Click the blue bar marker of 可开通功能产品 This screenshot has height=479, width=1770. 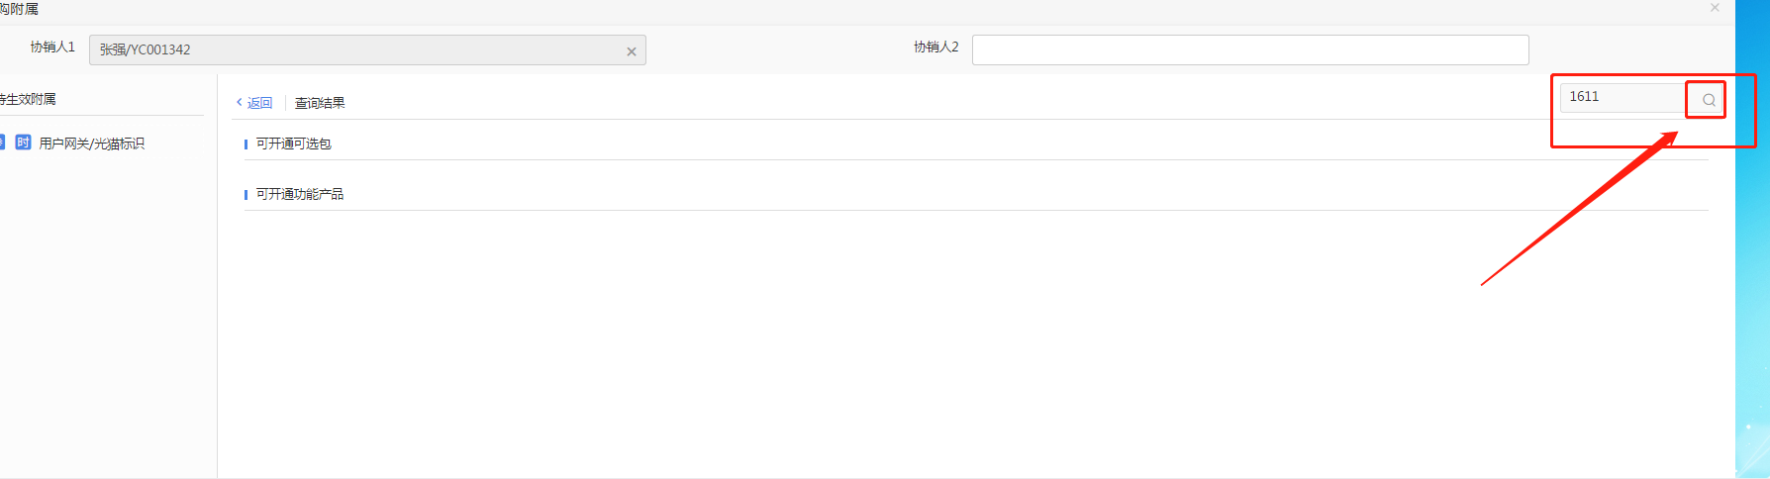246,195
